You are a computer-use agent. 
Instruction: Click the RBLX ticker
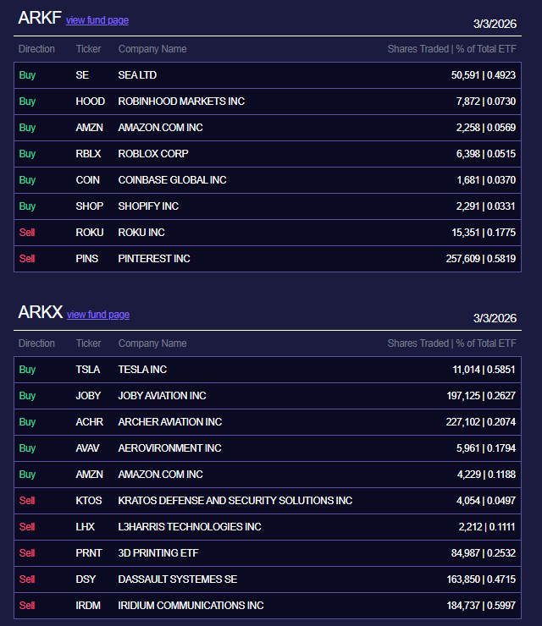click(88, 154)
